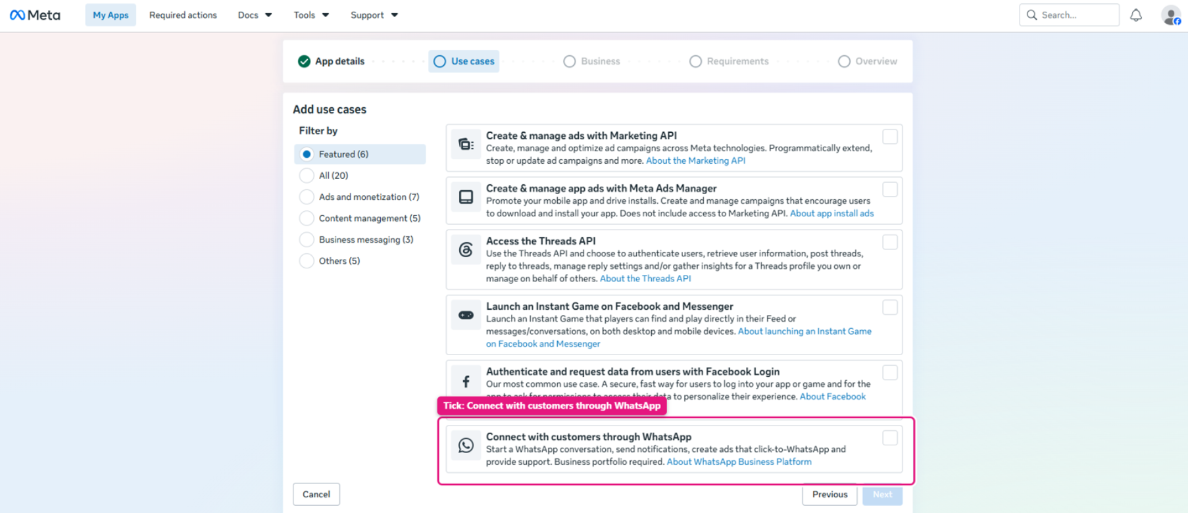Open the My Apps tab
The height and width of the screenshot is (513, 1188).
click(x=111, y=15)
